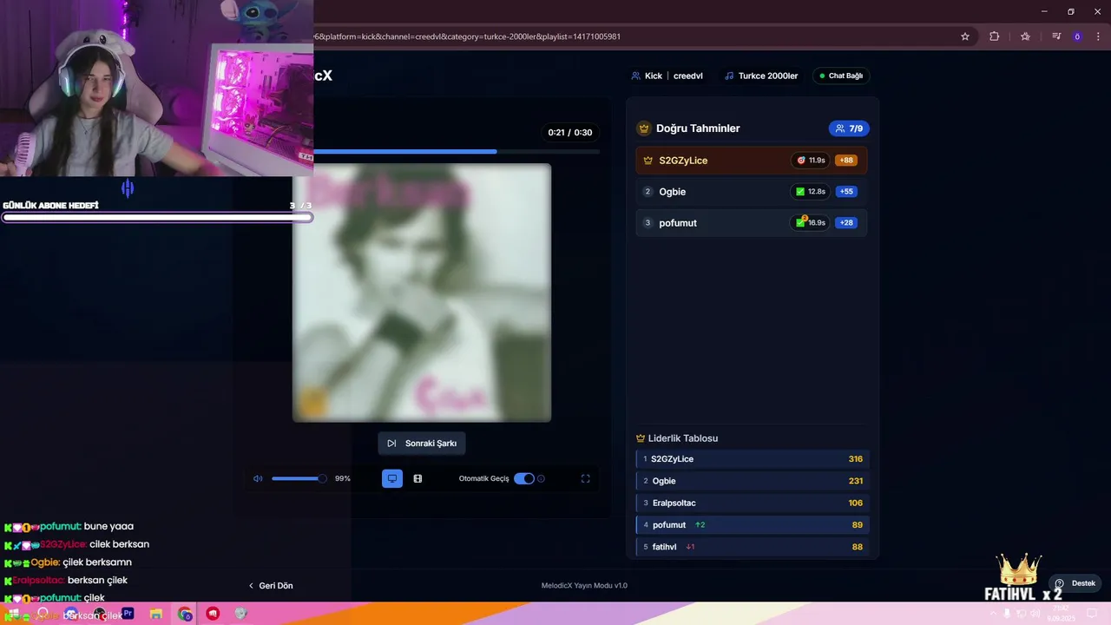Viewport: 1111px width, 625px height.
Task: Skip with the Sonraki Şarkı button
Action: point(422,444)
